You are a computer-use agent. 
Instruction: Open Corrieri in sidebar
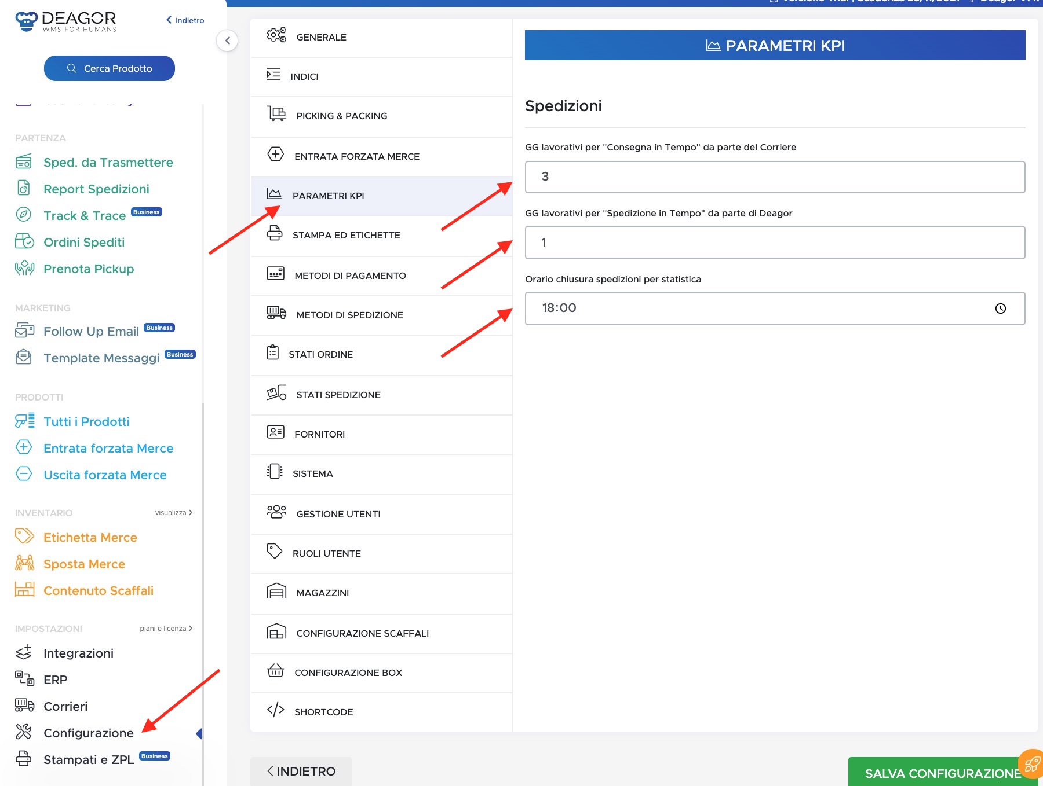pyautogui.click(x=65, y=707)
